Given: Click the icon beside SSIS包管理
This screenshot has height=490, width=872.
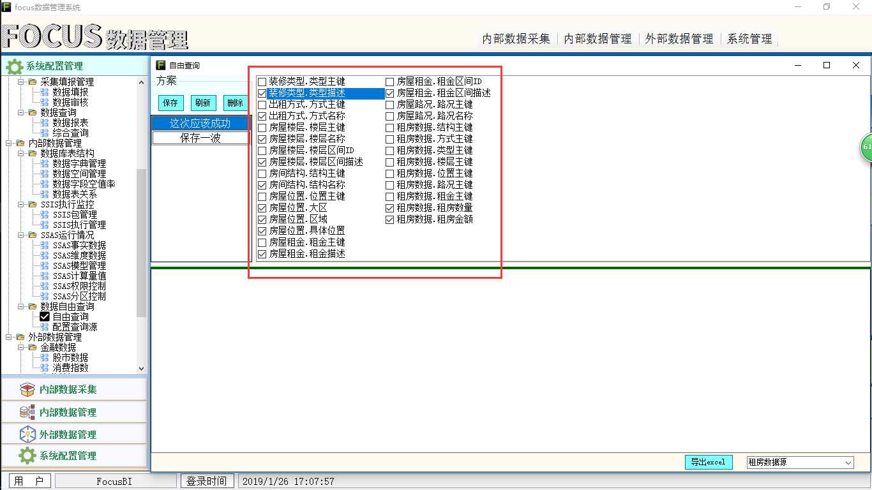Looking at the screenshot, I should 45,214.
